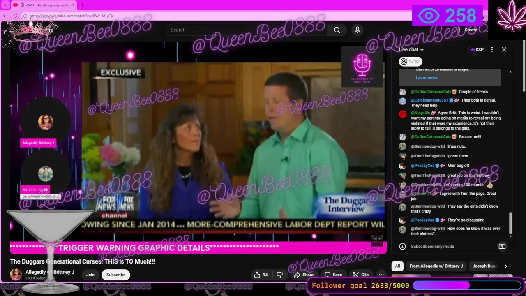526x296 pixels.
Task: Click the pink microphone Allegedly logo overlay
Action: [x=362, y=66]
